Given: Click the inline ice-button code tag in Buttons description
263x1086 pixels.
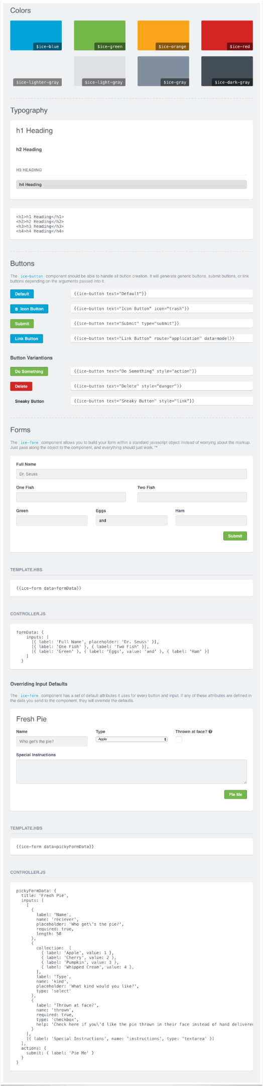Looking at the screenshot, I should (x=32, y=276).
